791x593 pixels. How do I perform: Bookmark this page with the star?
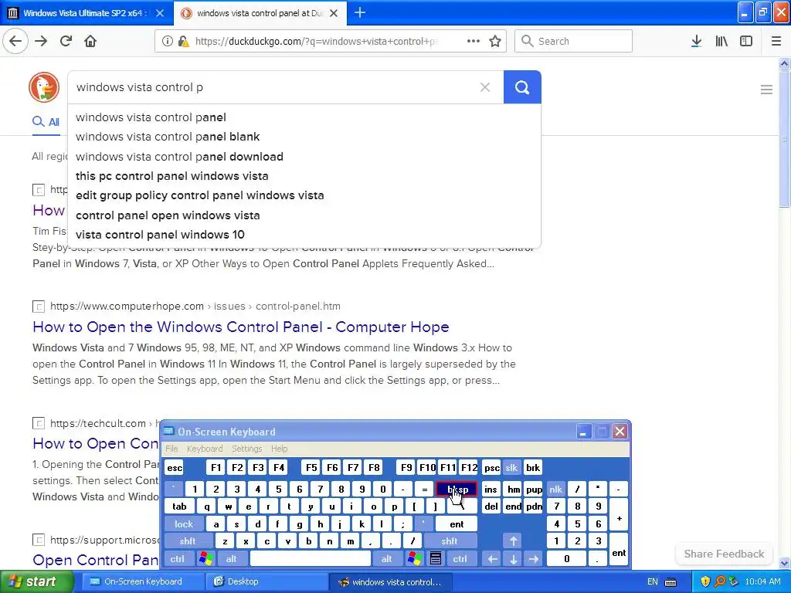click(x=495, y=41)
